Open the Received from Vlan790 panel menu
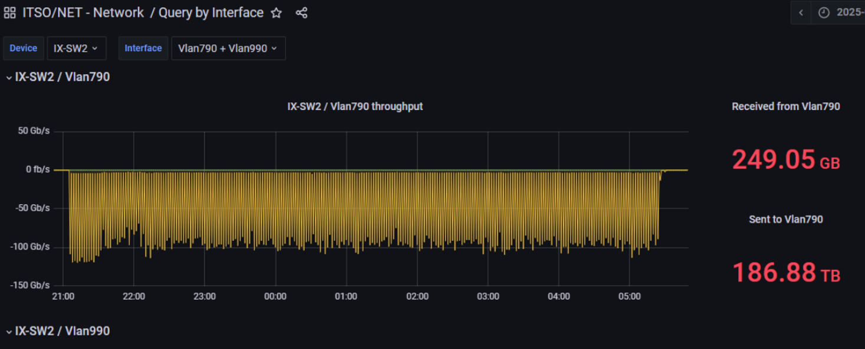865x349 pixels. pos(785,107)
